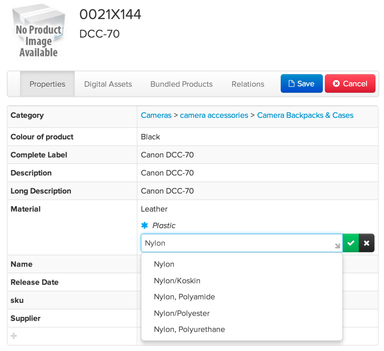Discard the Material edit with black X
Screen dimensions: 384x351
pyautogui.click(x=366, y=243)
